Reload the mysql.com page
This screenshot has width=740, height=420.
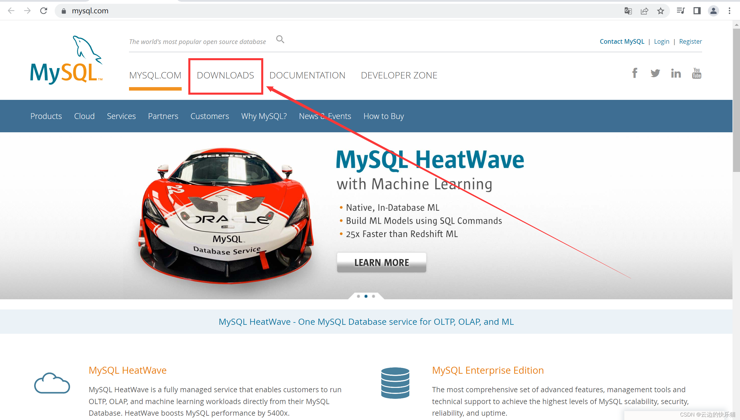[x=44, y=11]
